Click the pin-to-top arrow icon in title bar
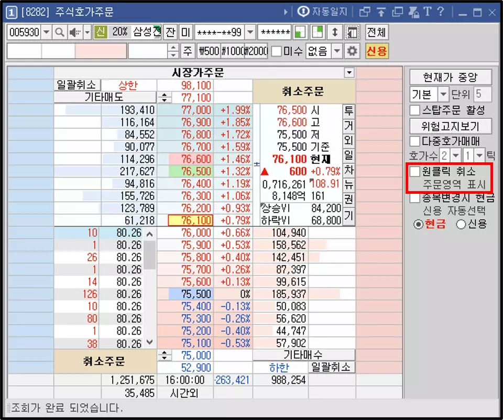Image resolution: width=503 pixels, height=420 pixels. pyautogui.click(x=381, y=12)
